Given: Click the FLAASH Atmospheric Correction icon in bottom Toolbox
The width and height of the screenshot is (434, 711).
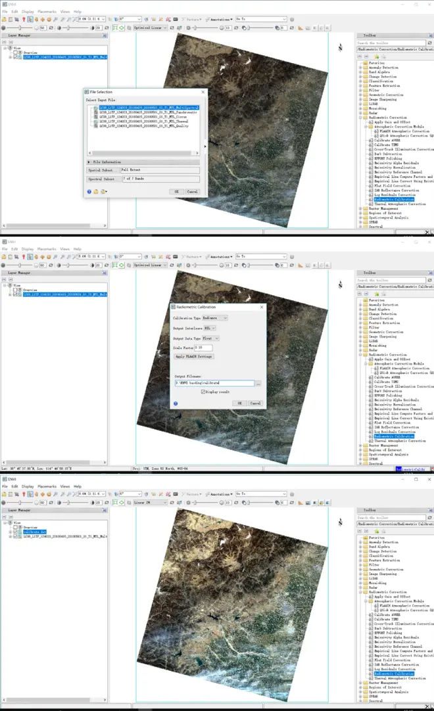Looking at the screenshot, I should pyautogui.click(x=376, y=606).
